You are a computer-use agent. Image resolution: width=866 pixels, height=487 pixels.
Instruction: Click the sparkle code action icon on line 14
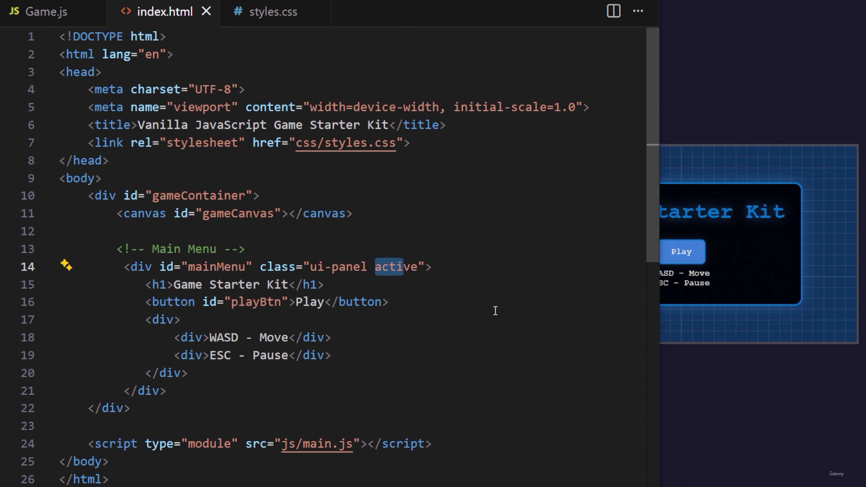[x=66, y=265]
